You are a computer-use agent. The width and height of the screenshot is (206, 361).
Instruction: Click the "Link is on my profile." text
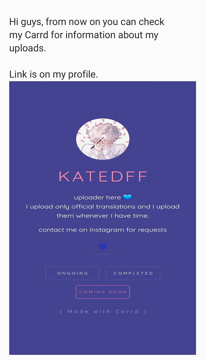pyautogui.click(x=53, y=74)
